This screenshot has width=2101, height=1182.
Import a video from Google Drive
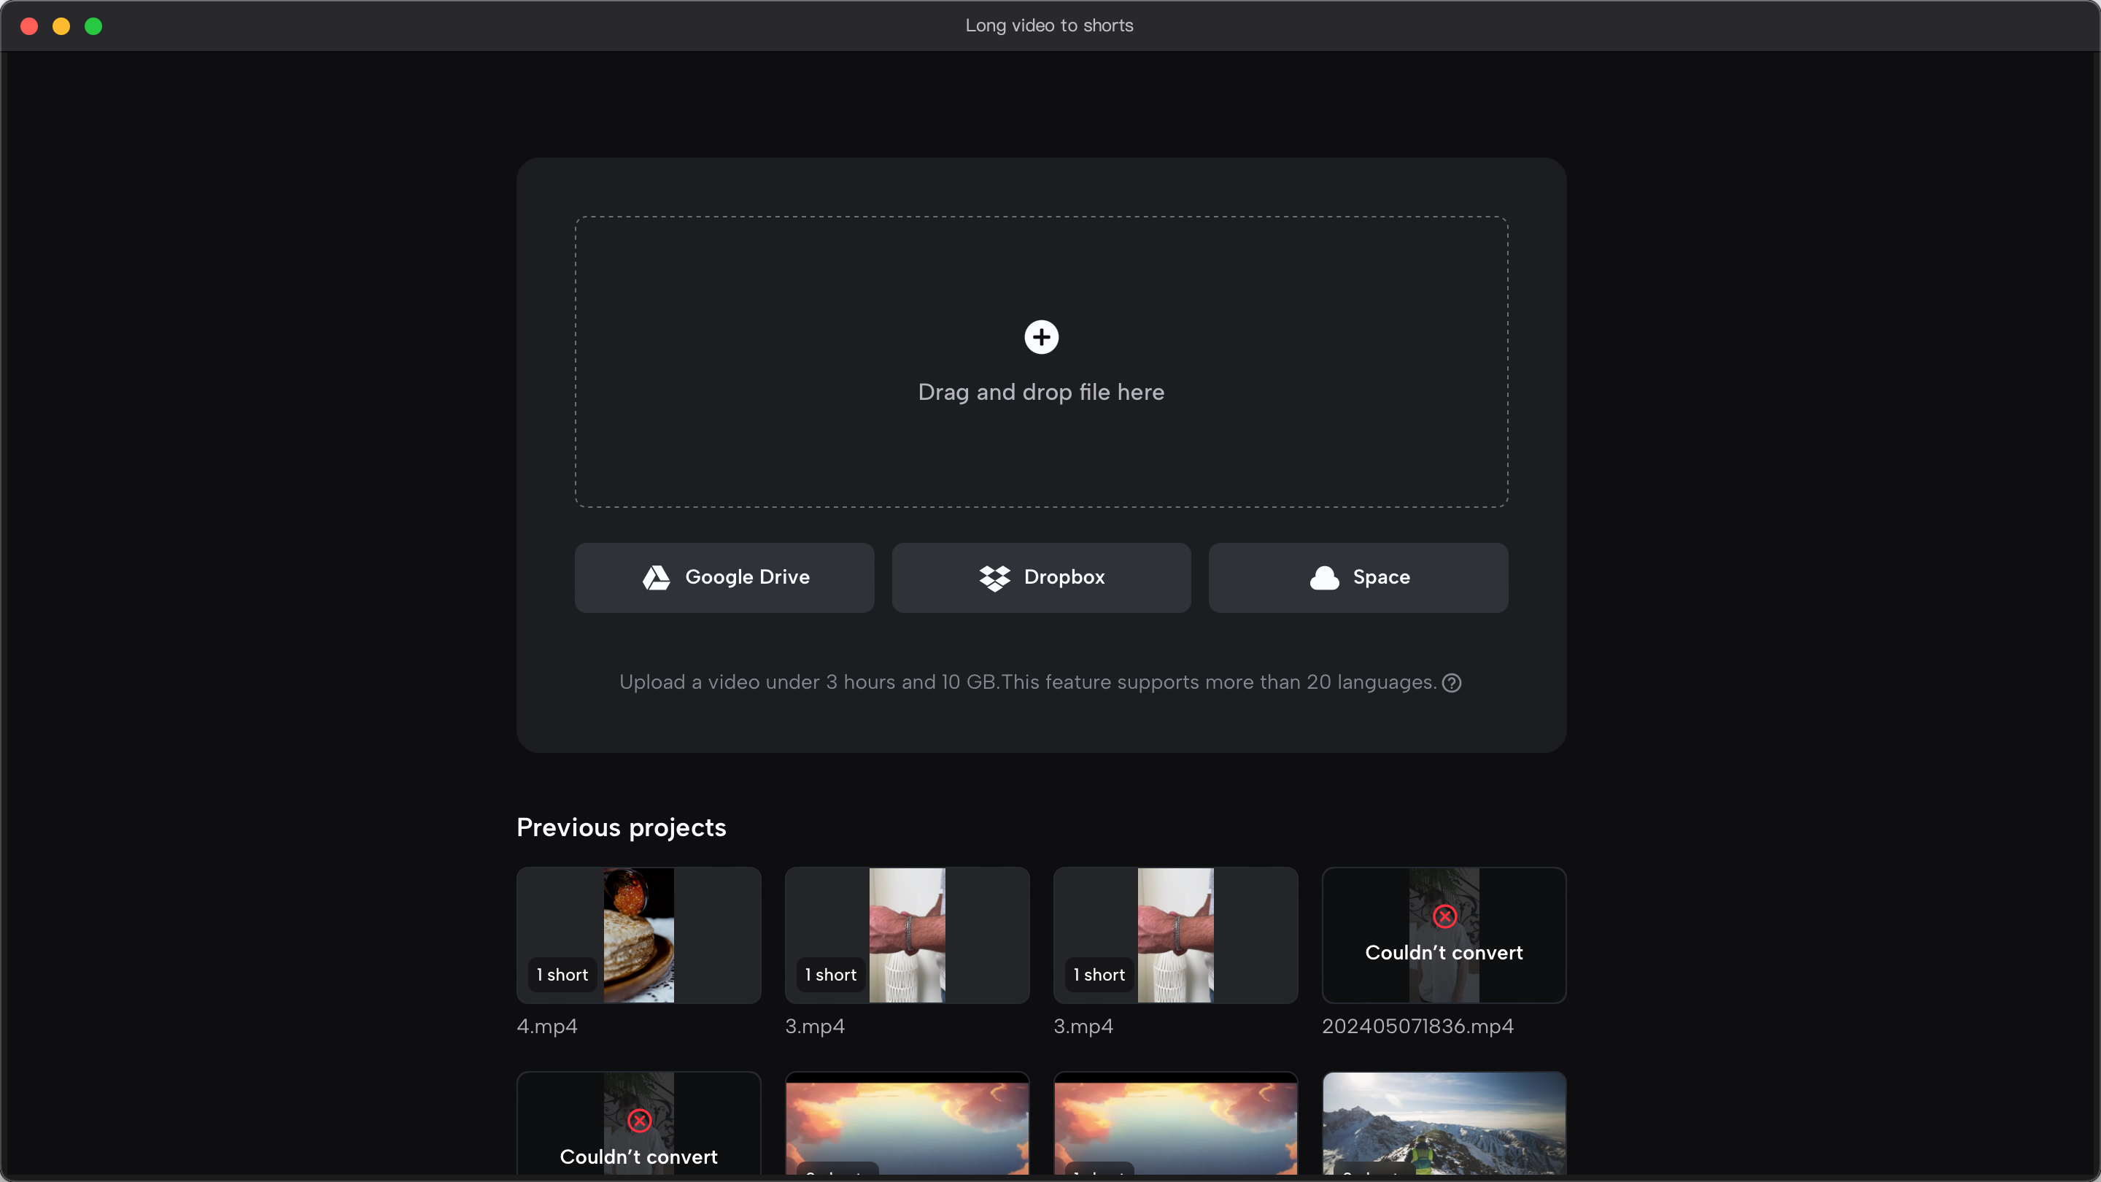pyautogui.click(x=724, y=578)
